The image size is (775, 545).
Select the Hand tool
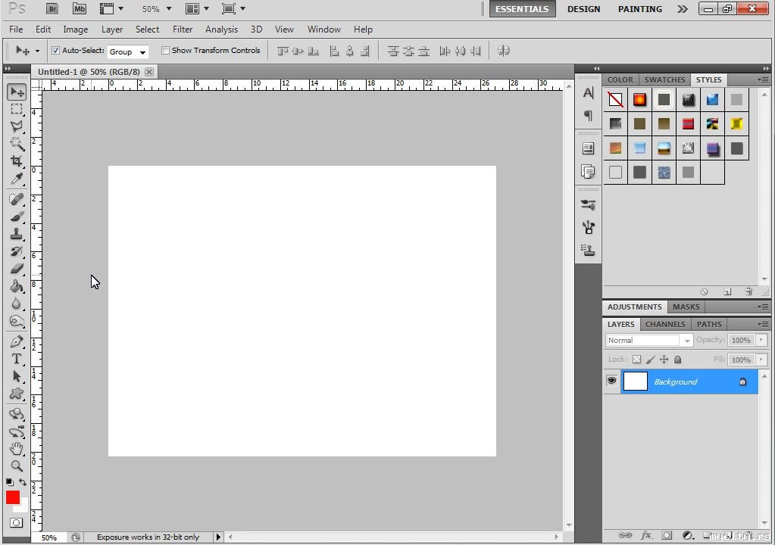click(17, 449)
